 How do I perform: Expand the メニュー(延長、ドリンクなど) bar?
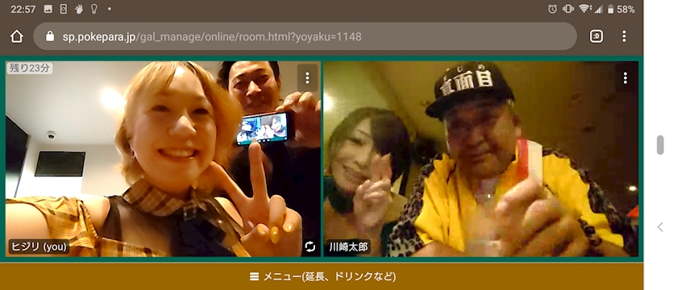pyautogui.click(x=322, y=276)
